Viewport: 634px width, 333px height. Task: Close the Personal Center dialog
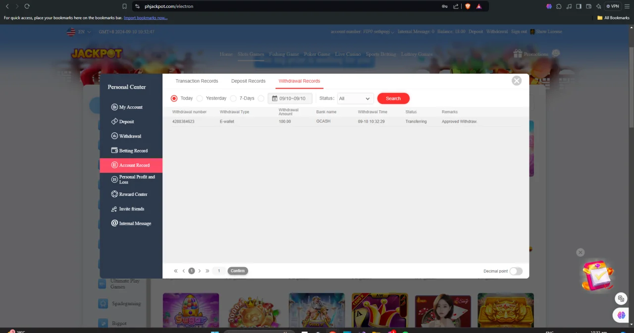(517, 81)
